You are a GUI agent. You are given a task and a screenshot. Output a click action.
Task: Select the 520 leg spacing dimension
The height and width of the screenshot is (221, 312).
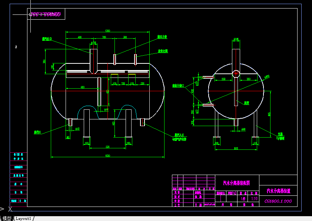click(x=107, y=147)
